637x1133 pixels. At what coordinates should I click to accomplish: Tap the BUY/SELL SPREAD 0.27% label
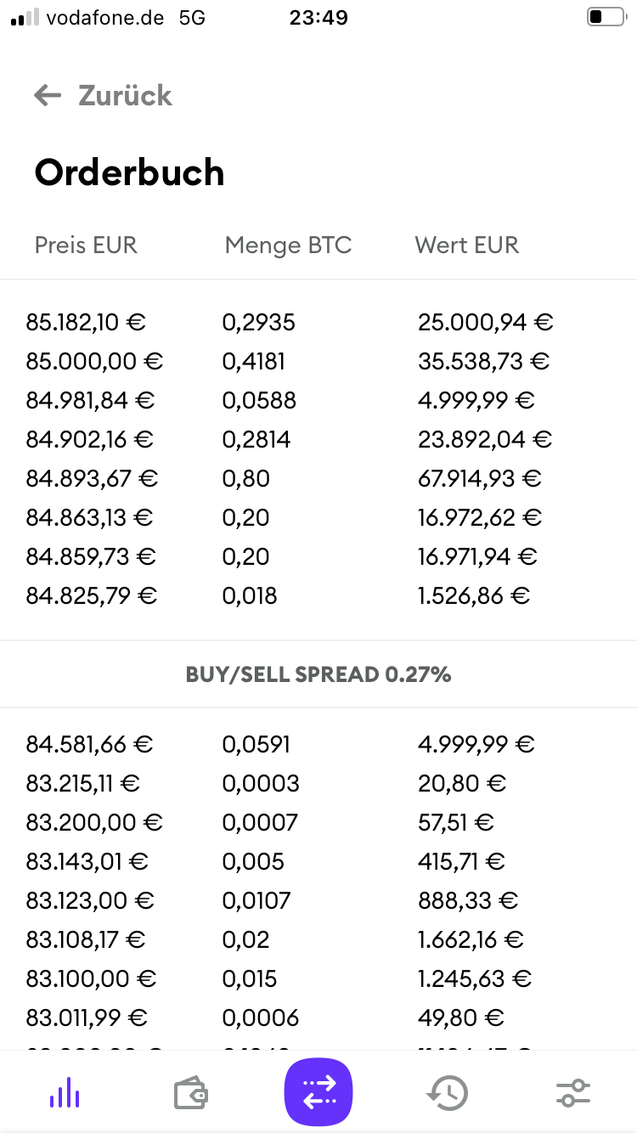pyautogui.click(x=318, y=674)
